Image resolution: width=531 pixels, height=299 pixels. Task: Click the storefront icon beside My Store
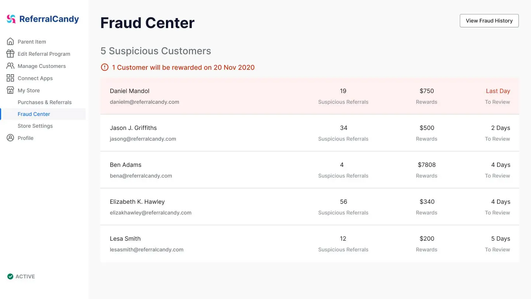[10, 90]
